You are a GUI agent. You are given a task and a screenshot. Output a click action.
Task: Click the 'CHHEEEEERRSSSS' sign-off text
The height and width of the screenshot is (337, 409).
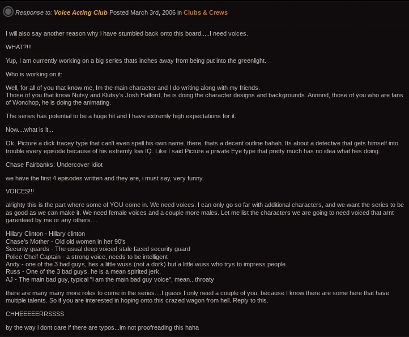click(35, 314)
